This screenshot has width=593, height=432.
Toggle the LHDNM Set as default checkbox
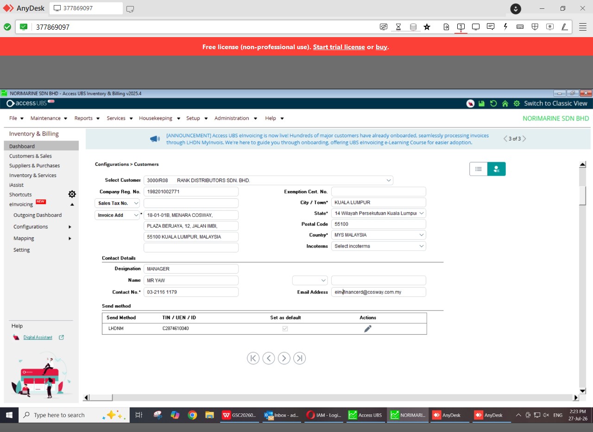[285, 329]
